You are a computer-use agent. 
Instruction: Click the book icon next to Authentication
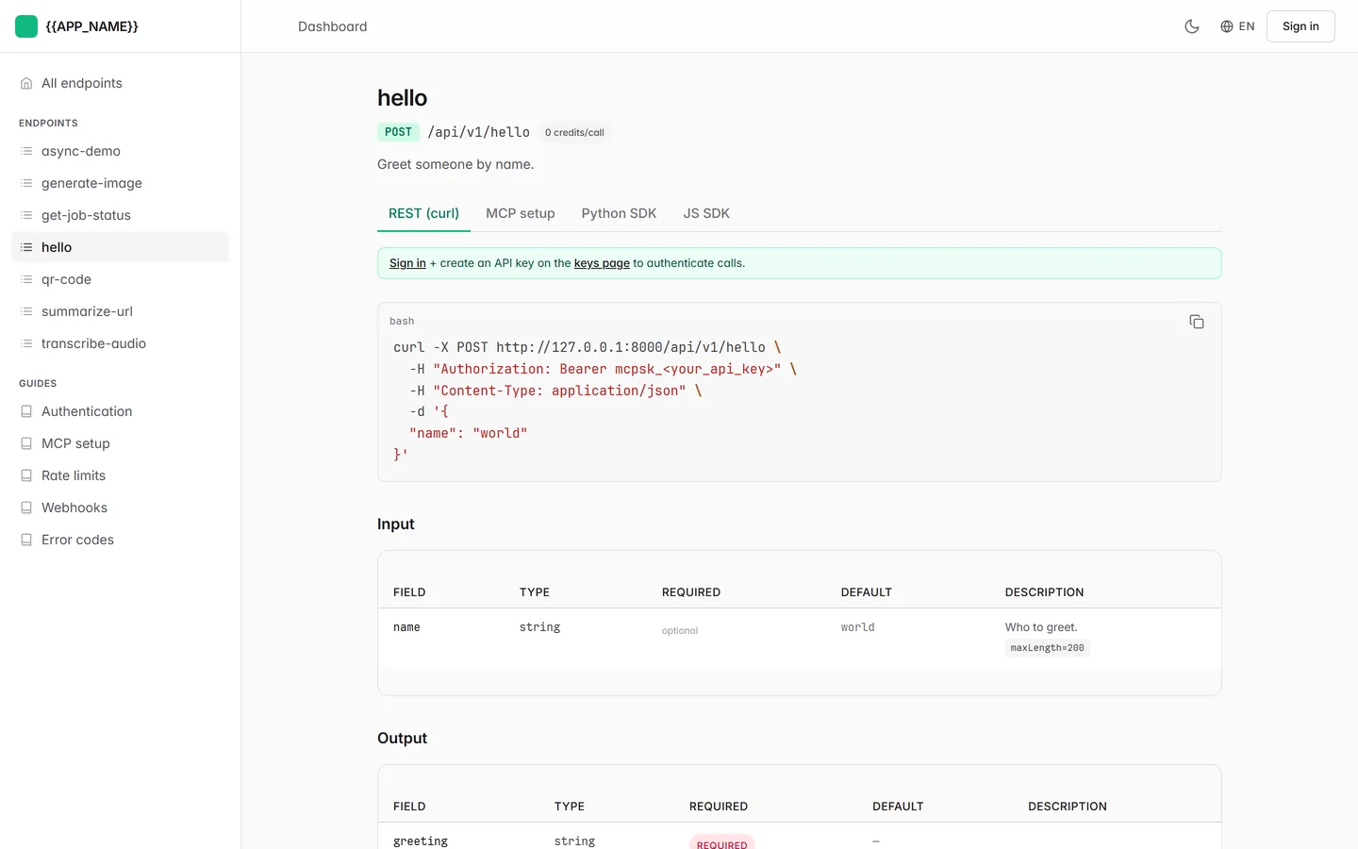[26, 411]
